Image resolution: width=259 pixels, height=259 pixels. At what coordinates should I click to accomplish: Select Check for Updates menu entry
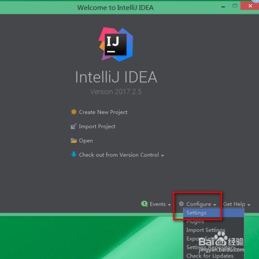tap(214, 256)
